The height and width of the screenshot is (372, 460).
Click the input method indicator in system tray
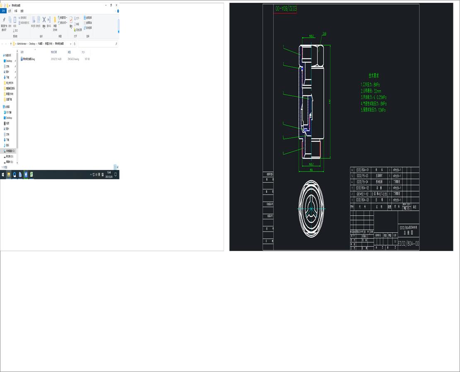pos(99,175)
